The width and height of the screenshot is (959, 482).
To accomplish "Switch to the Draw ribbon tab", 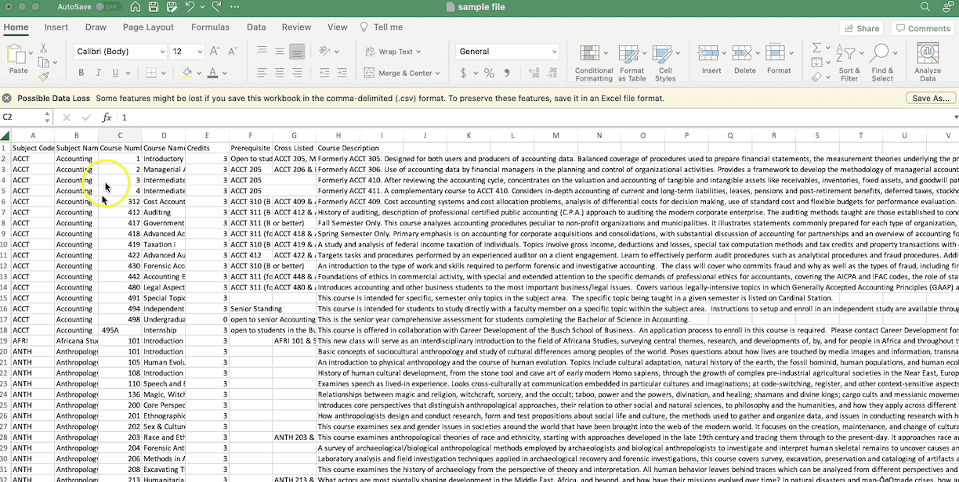I will [96, 27].
